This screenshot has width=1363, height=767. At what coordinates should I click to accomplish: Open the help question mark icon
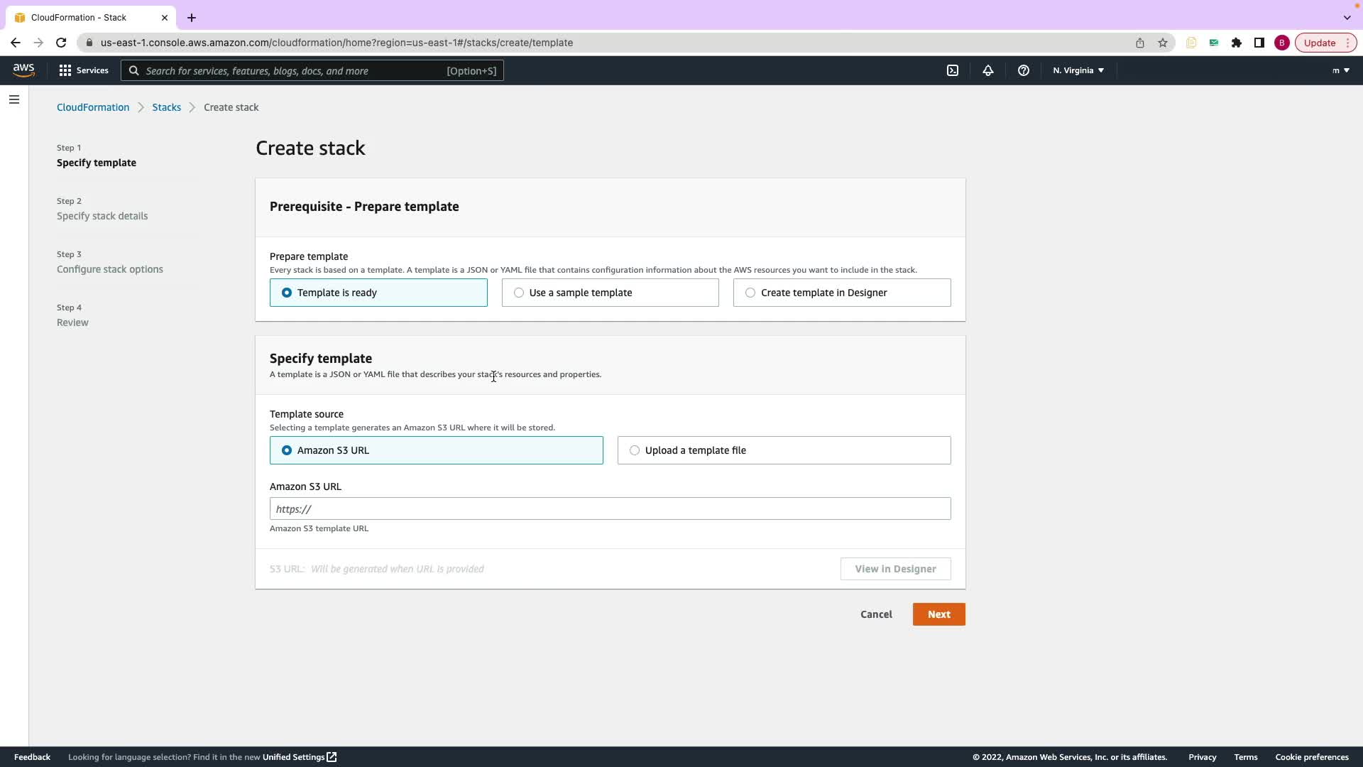click(1023, 70)
